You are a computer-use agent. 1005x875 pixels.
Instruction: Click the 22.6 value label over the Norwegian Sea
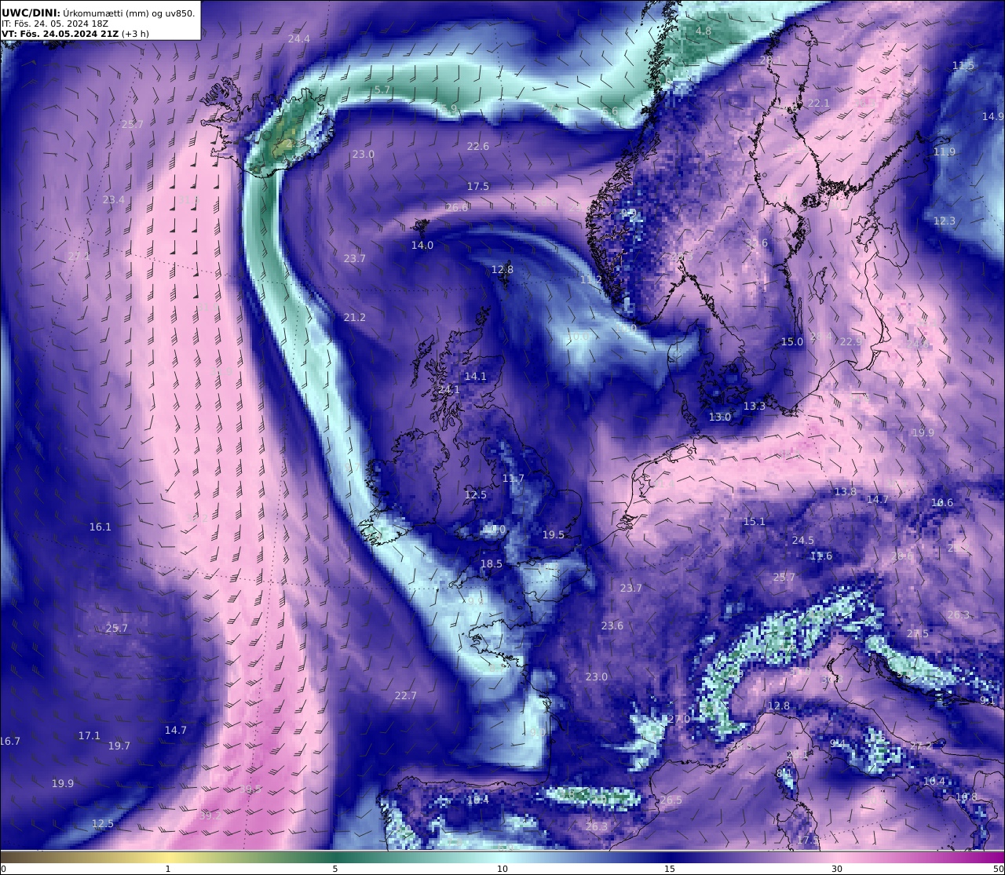[477, 147]
